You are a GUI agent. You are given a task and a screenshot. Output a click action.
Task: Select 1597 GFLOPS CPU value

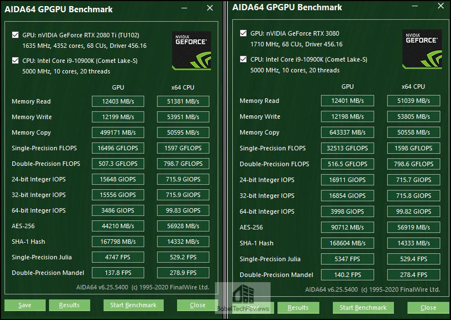(183, 148)
